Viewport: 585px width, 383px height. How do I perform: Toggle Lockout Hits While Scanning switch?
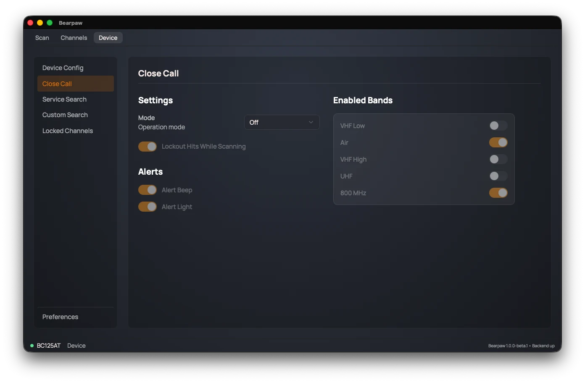pyautogui.click(x=148, y=146)
